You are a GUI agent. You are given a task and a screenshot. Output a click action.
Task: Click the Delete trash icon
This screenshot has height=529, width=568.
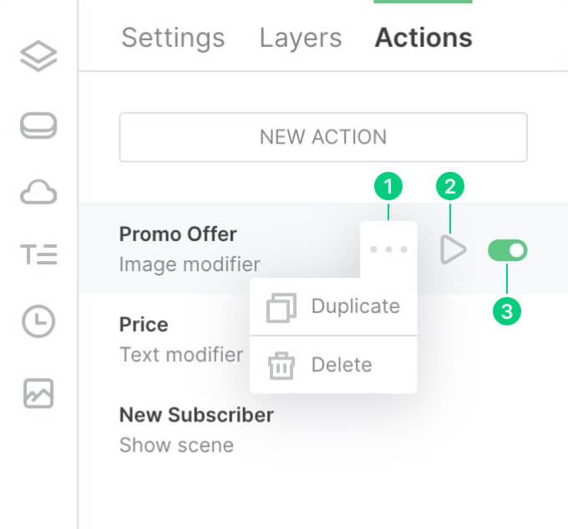tap(281, 365)
